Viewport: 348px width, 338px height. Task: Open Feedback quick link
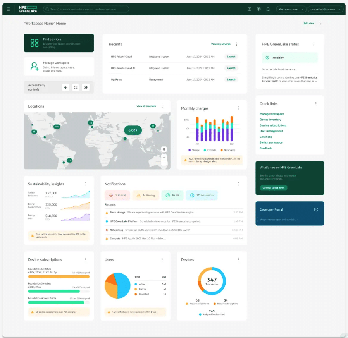coord(266,148)
